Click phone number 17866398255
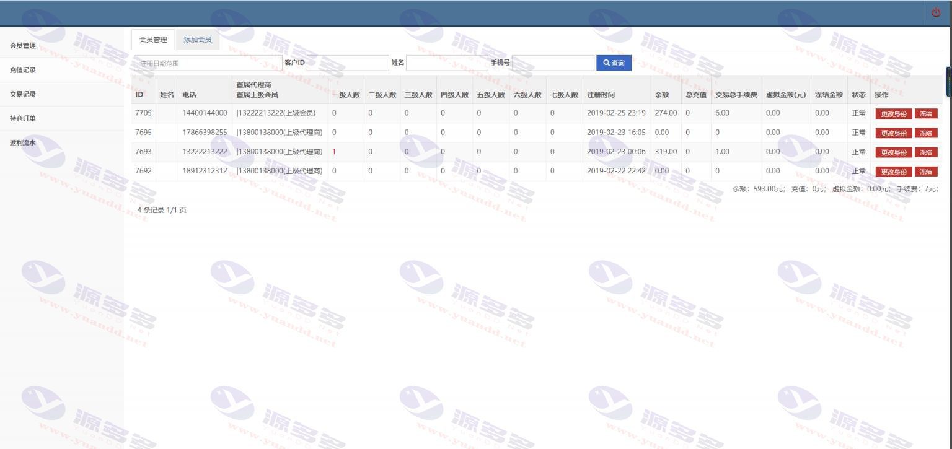This screenshot has height=449, width=952. coord(205,133)
